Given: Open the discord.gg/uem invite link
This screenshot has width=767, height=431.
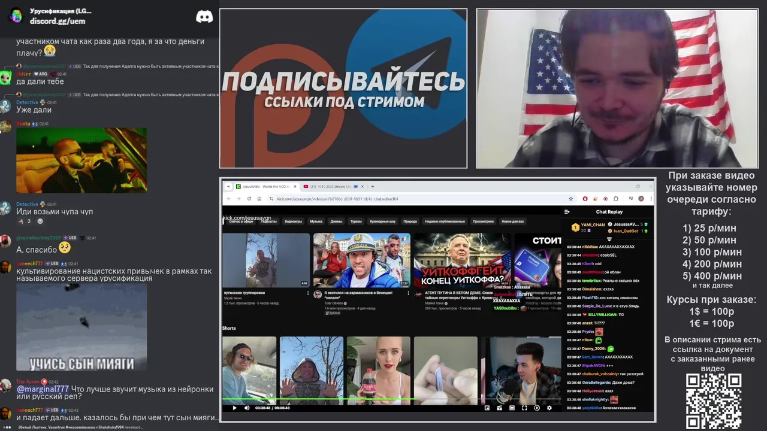Looking at the screenshot, I should click(58, 21).
